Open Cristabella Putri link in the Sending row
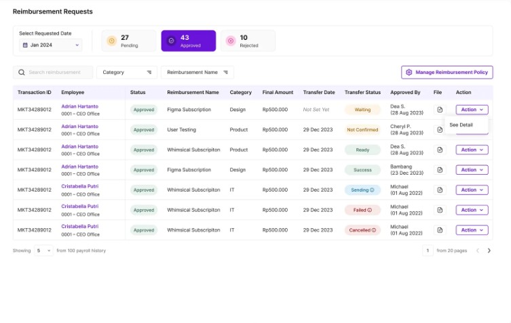This screenshot has height=323, width=511. pos(80,186)
